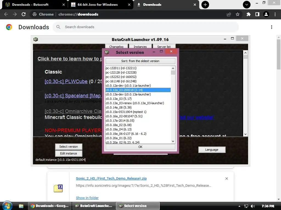Click the search magnifier icon in Downloads
The width and height of the screenshot is (281, 210).
(58, 27)
